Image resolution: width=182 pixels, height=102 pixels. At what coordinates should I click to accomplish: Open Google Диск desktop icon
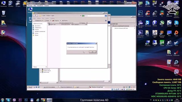[x=4, y=23]
